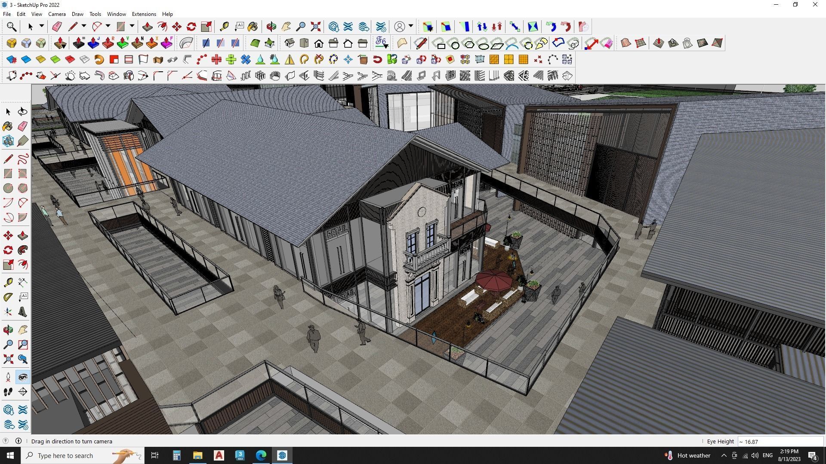826x464 pixels.
Task: Select the Eraser tool in top toolbar
Action: (x=57, y=27)
